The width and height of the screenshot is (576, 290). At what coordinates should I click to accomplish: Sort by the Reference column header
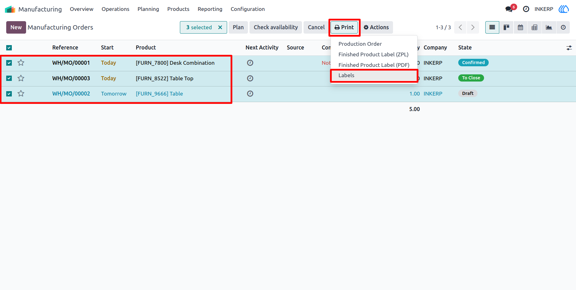tap(65, 48)
